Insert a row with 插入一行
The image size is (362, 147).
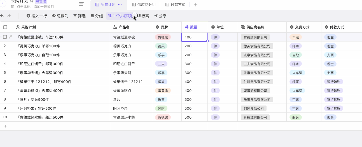[37, 16]
